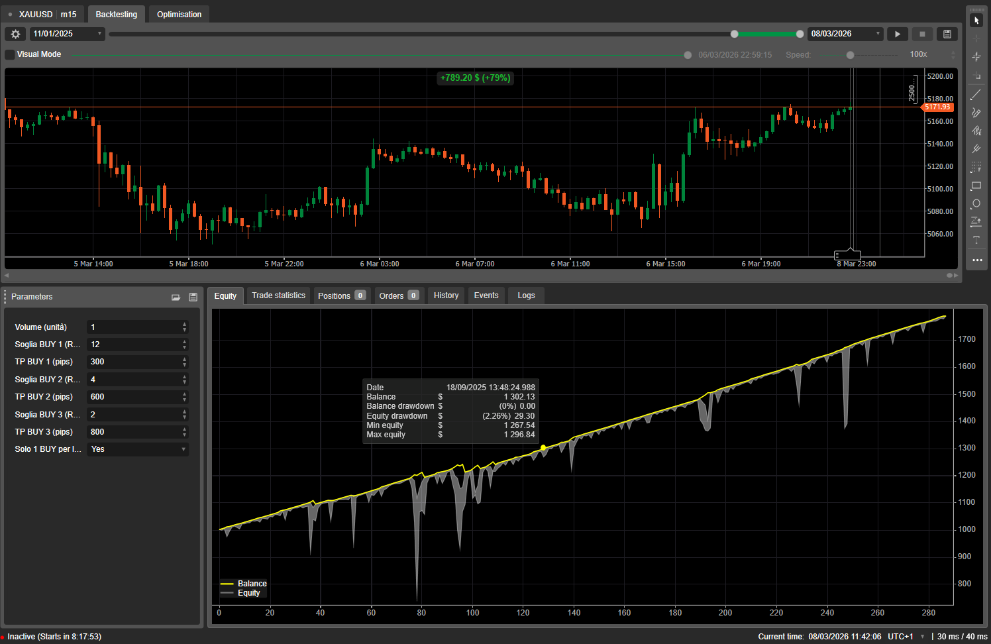The width and height of the screenshot is (991, 644).
Task: Choose the ellipse drawing tool
Action: (976, 204)
